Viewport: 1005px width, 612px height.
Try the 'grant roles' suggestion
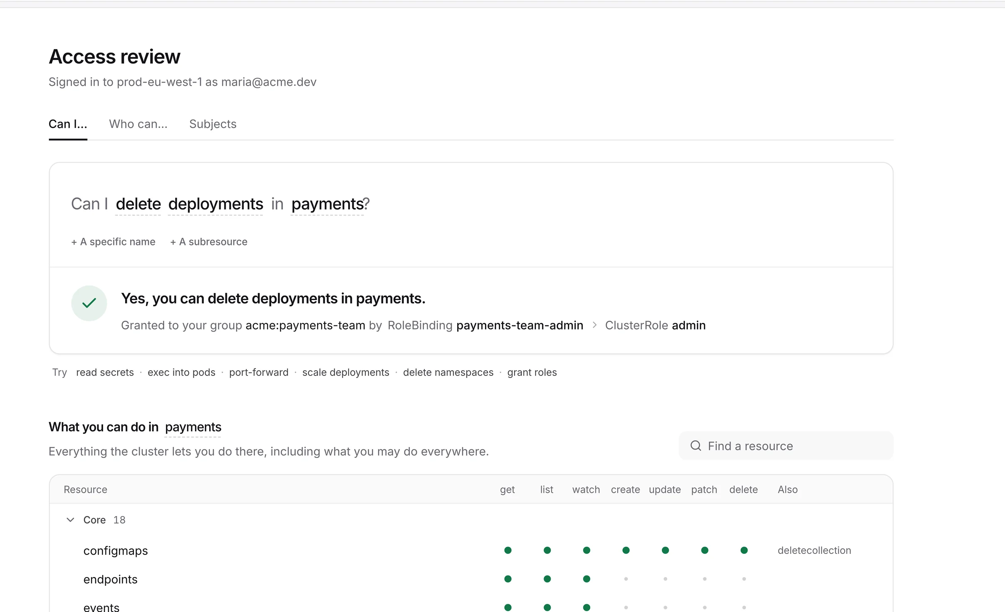point(532,372)
